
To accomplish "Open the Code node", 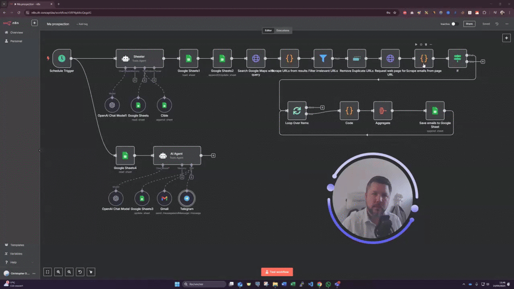I will tap(349, 111).
